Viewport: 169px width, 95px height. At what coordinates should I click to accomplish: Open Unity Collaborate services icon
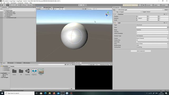140,5
